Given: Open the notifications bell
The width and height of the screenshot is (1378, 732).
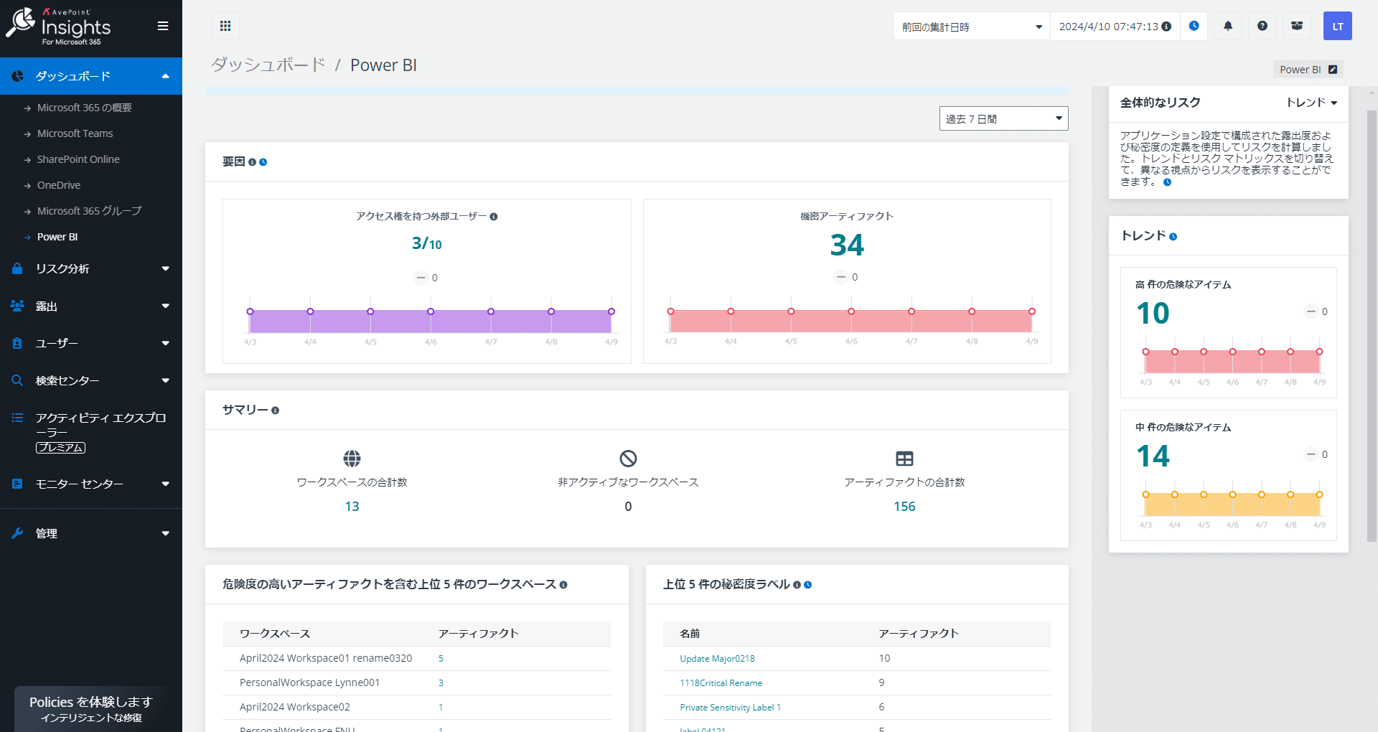Looking at the screenshot, I should click(1228, 26).
